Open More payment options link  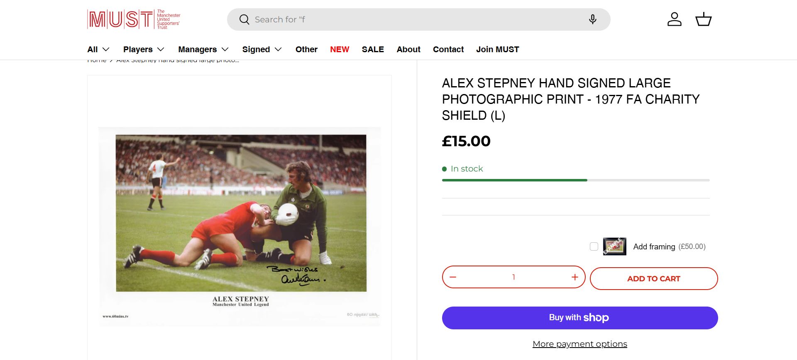tap(579, 344)
